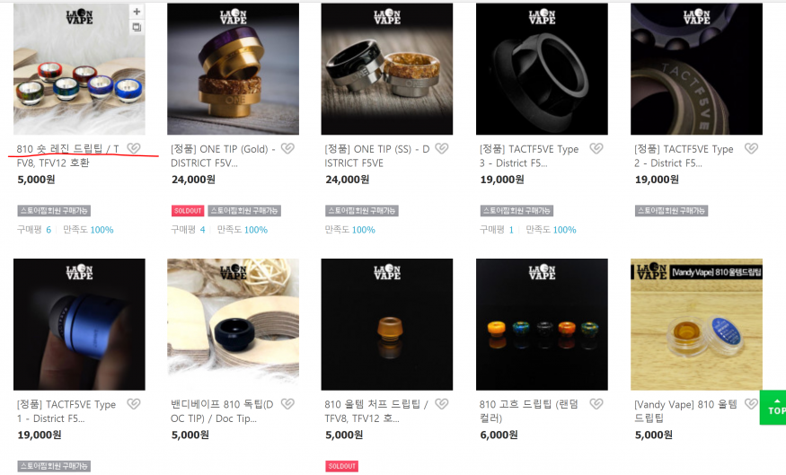Screen dimensions: 786x475
Task: Favorite the TACTF5VE Type 1 product
Action: [133, 404]
